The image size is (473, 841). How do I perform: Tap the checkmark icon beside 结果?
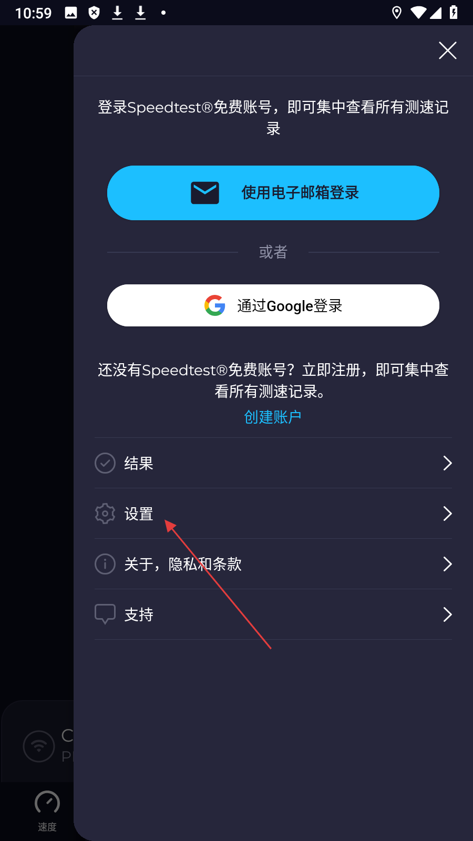[105, 463]
